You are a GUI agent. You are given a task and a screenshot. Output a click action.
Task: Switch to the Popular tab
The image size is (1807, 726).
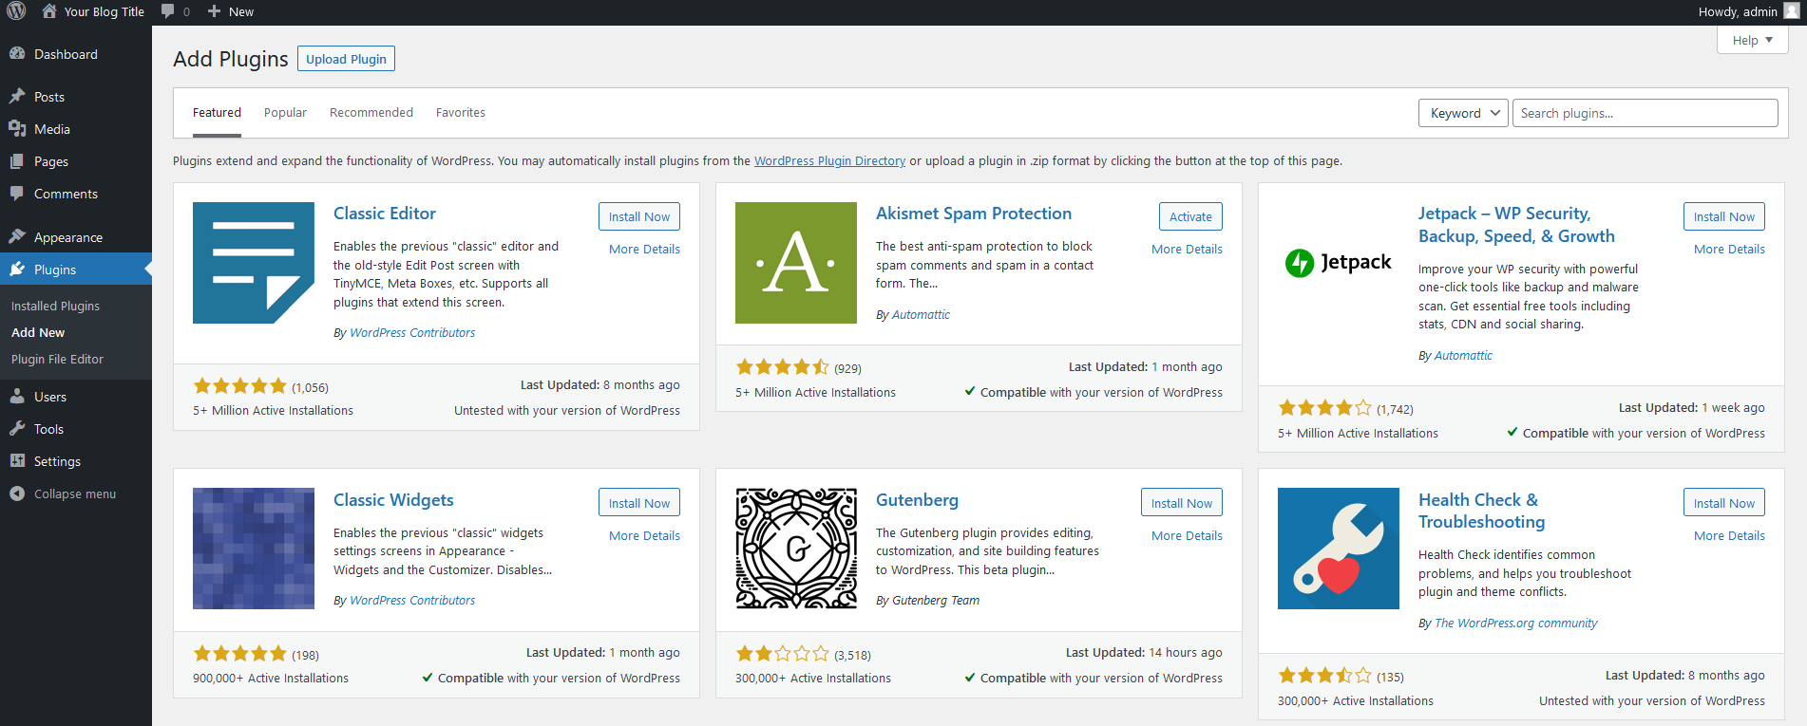coord(285,112)
